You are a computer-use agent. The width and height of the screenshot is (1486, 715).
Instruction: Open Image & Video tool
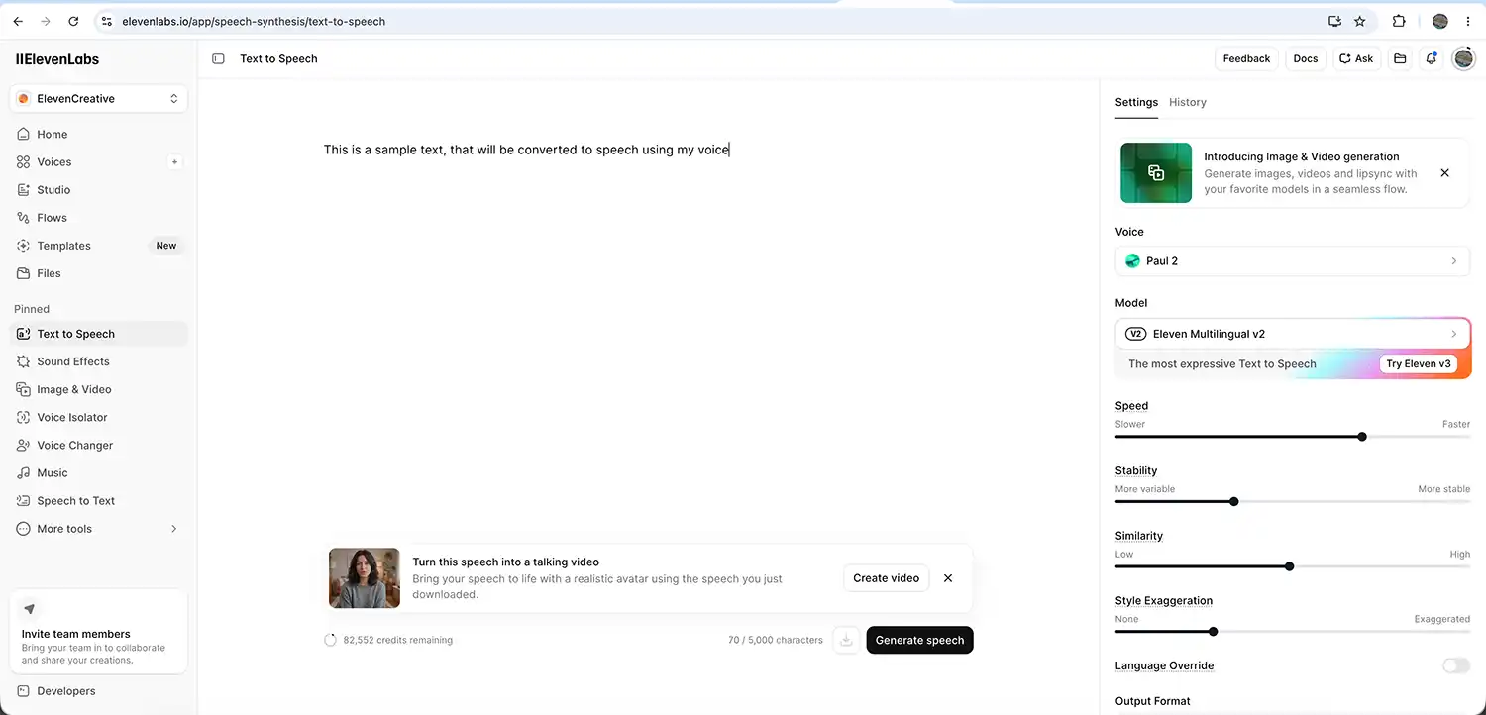point(98,389)
